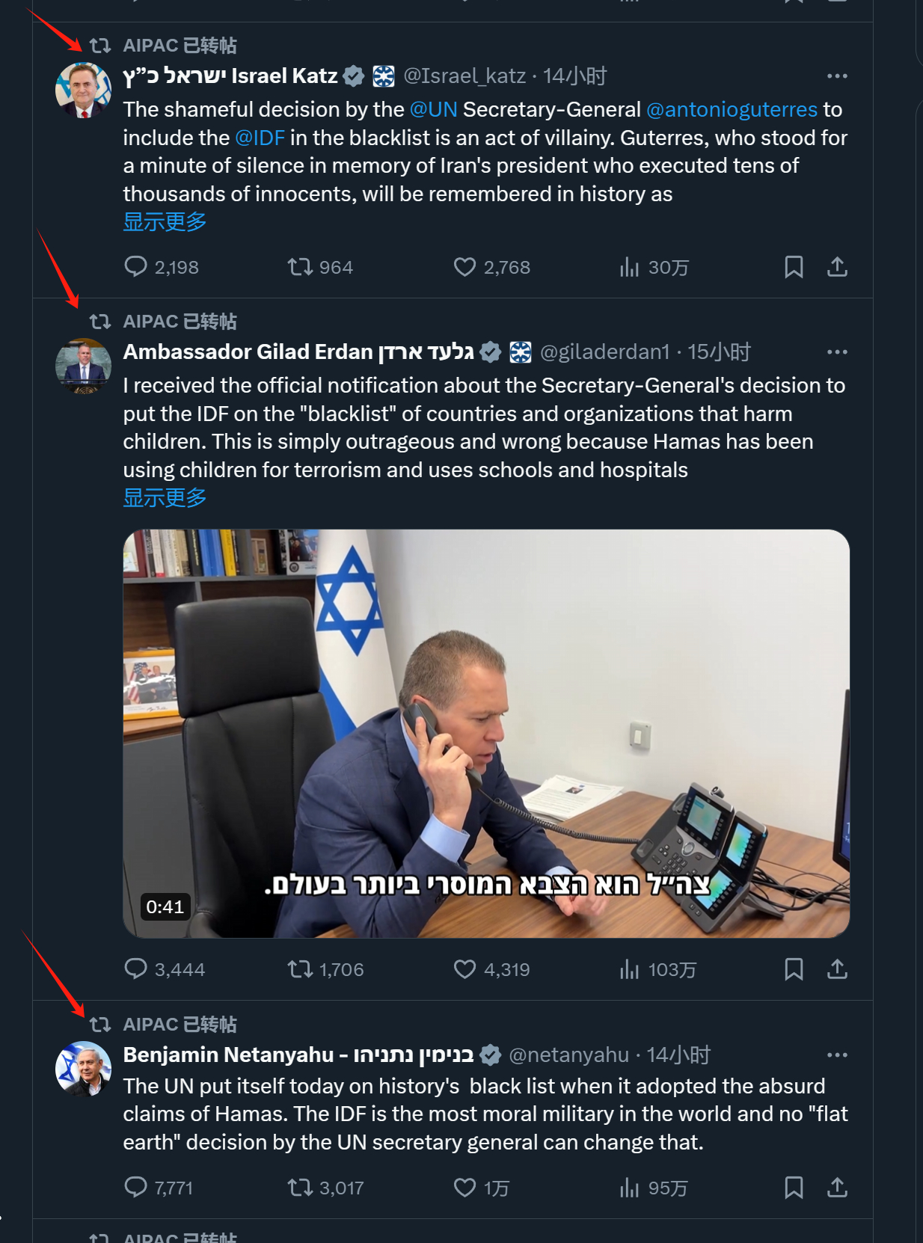Viewport: 923px width, 1243px height.
Task: Open more options for Netanyahu tweet
Action: 837,1055
